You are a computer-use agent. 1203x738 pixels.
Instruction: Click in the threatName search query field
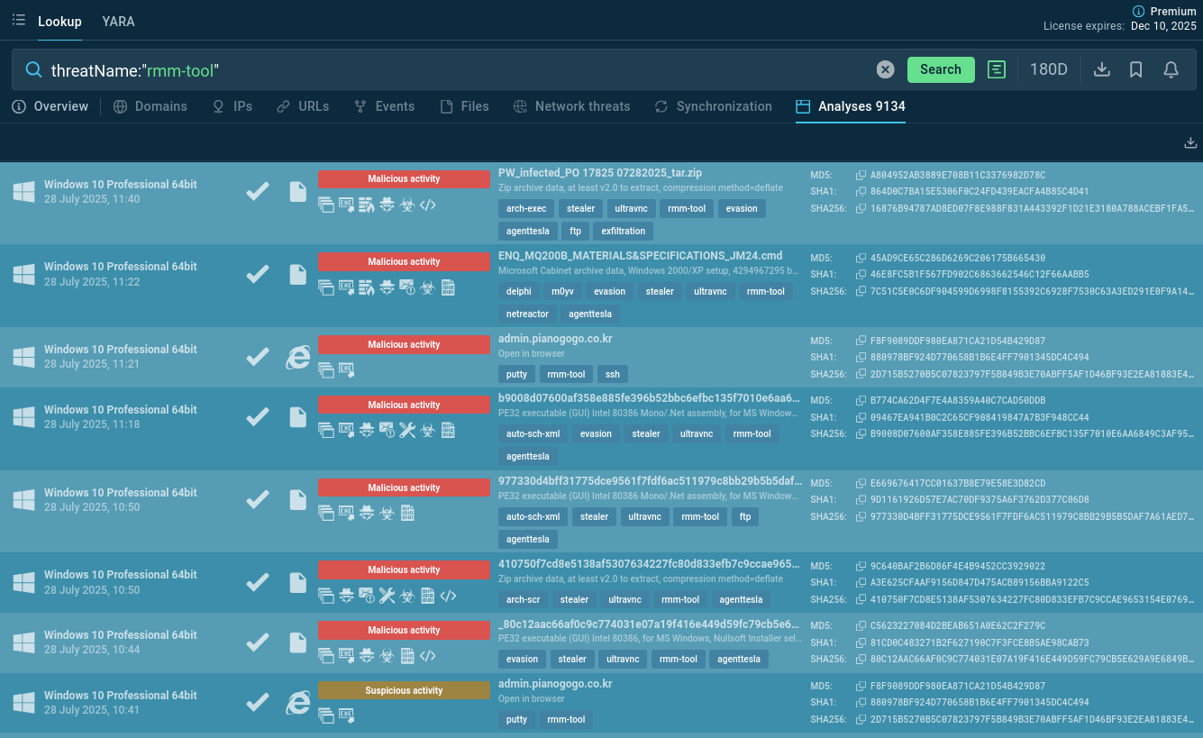451,69
